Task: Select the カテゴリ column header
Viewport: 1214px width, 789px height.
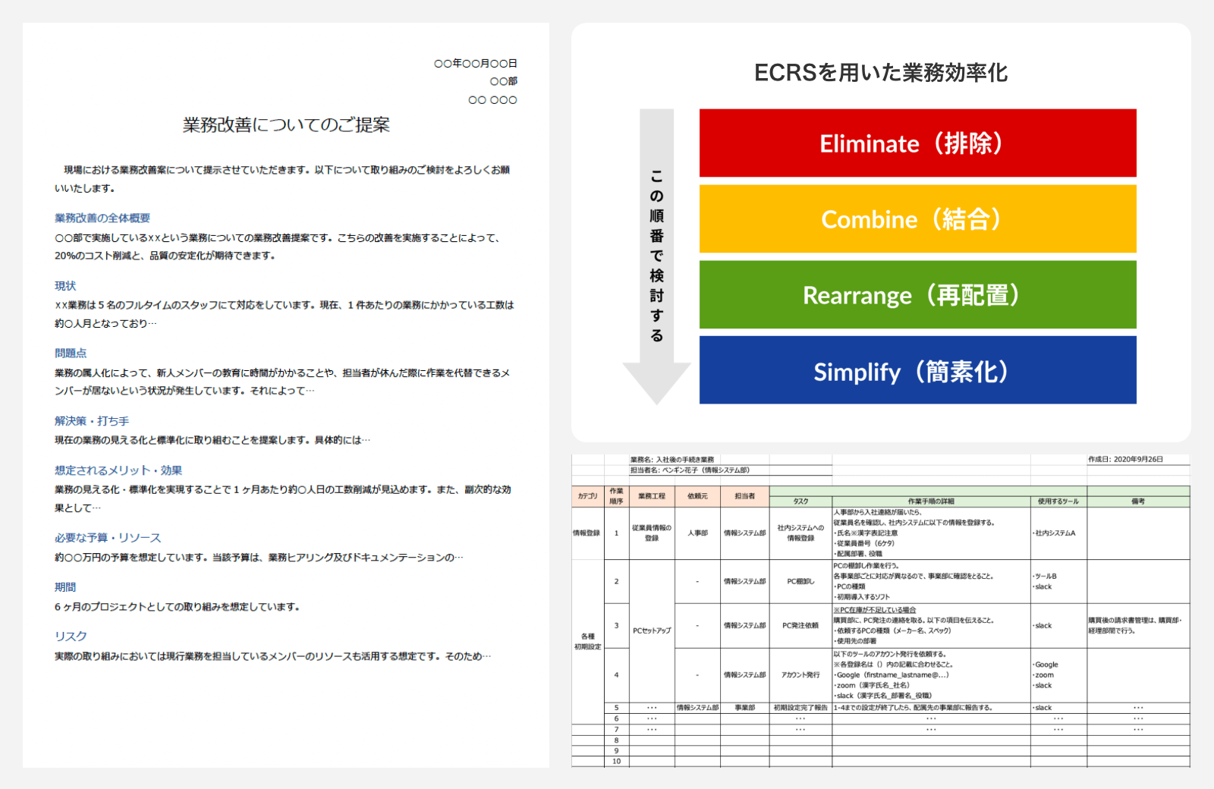Action: (587, 496)
